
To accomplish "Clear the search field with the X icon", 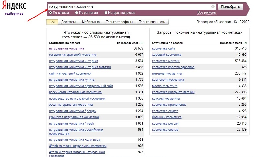I will pos(213,6).
